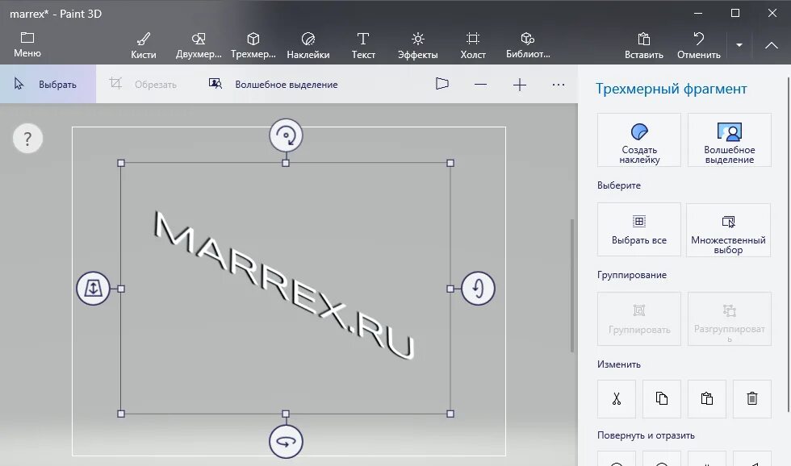The width and height of the screenshot is (791, 466).
Task: Open the Холст canvas tab
Action: [x=473, y=46]
